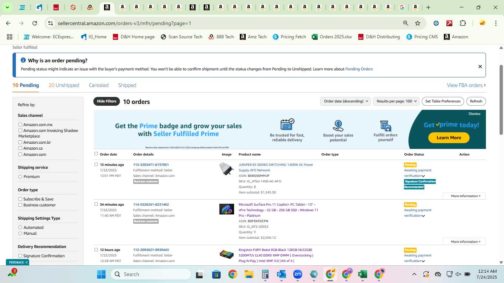Screen dimensions: 504x283
Task: Switch to the Google browser tab
Action: 401,7
